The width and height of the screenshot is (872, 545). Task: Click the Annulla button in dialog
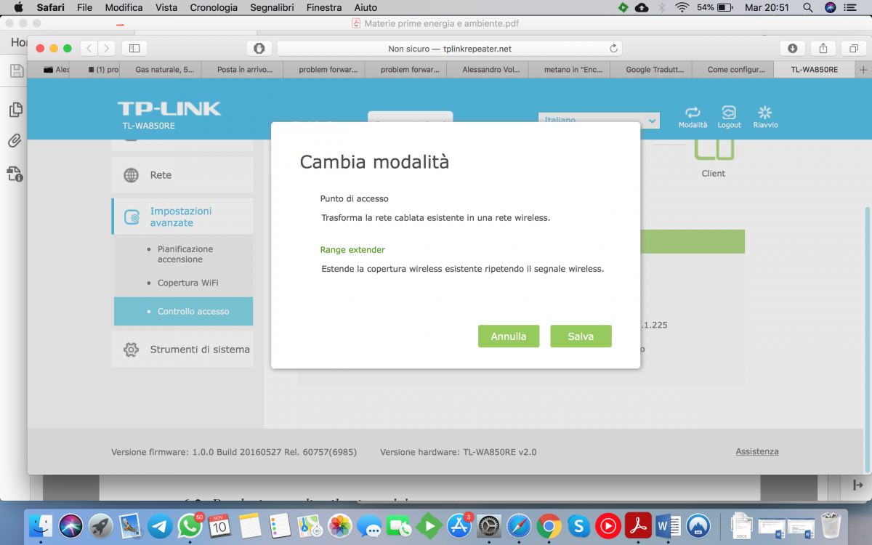click(509, 336)
